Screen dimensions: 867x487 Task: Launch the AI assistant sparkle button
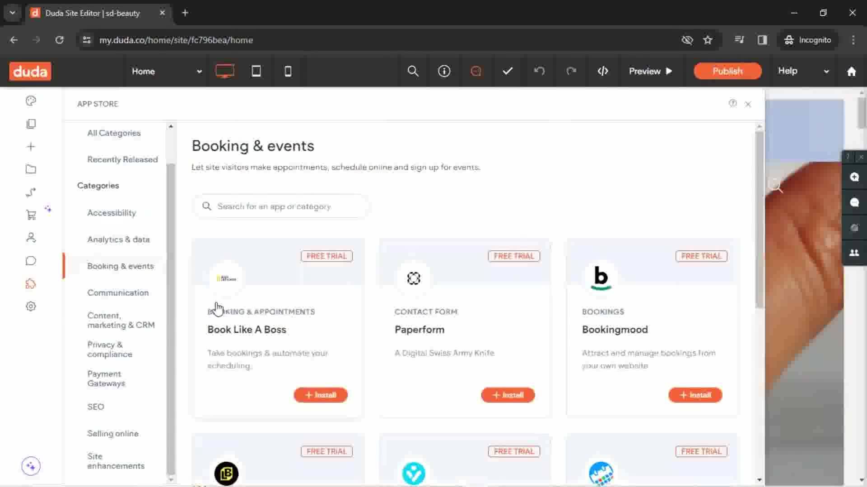[x=31, y=466]
